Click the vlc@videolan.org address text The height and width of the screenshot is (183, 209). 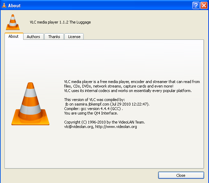79,127
